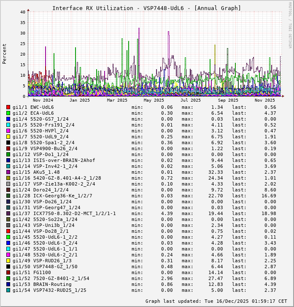Click the teal swatch for gi1/54 VSP7432-RUD25_1/25
Image resolution: width=294 pixels, height=307 pixels.
coord(8,290)
